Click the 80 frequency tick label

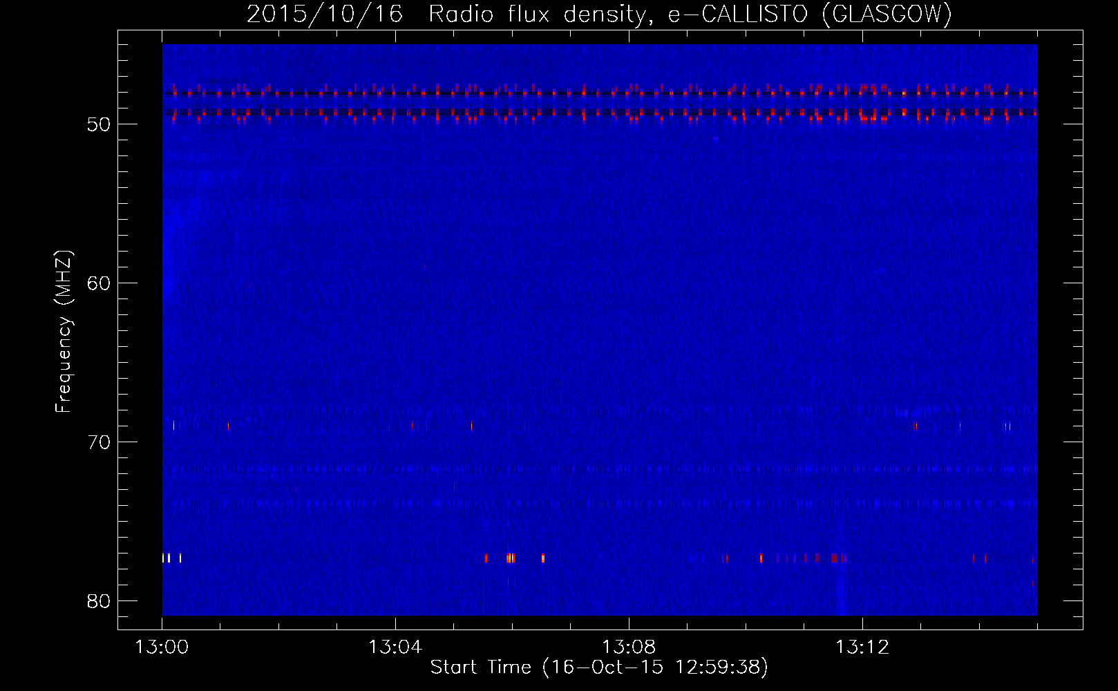click(100, 601)
